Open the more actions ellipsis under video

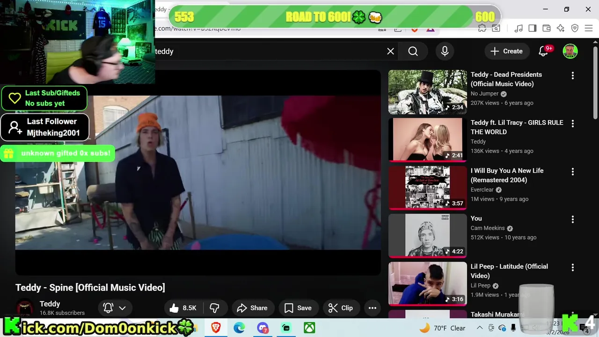click(373, 308)
